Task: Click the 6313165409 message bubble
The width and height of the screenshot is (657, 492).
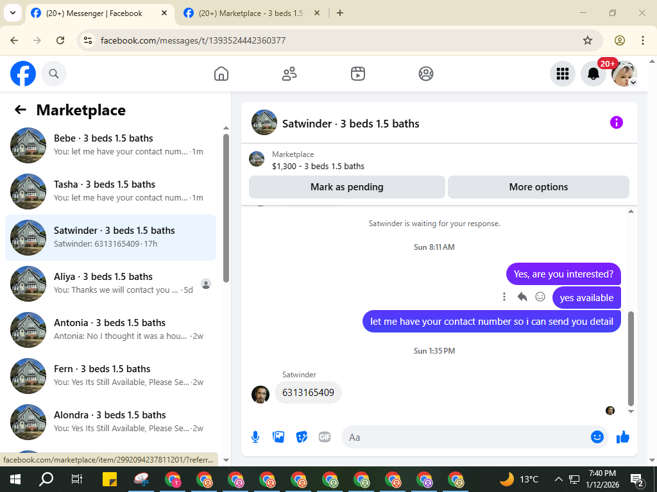Action: tap(308, 393)
